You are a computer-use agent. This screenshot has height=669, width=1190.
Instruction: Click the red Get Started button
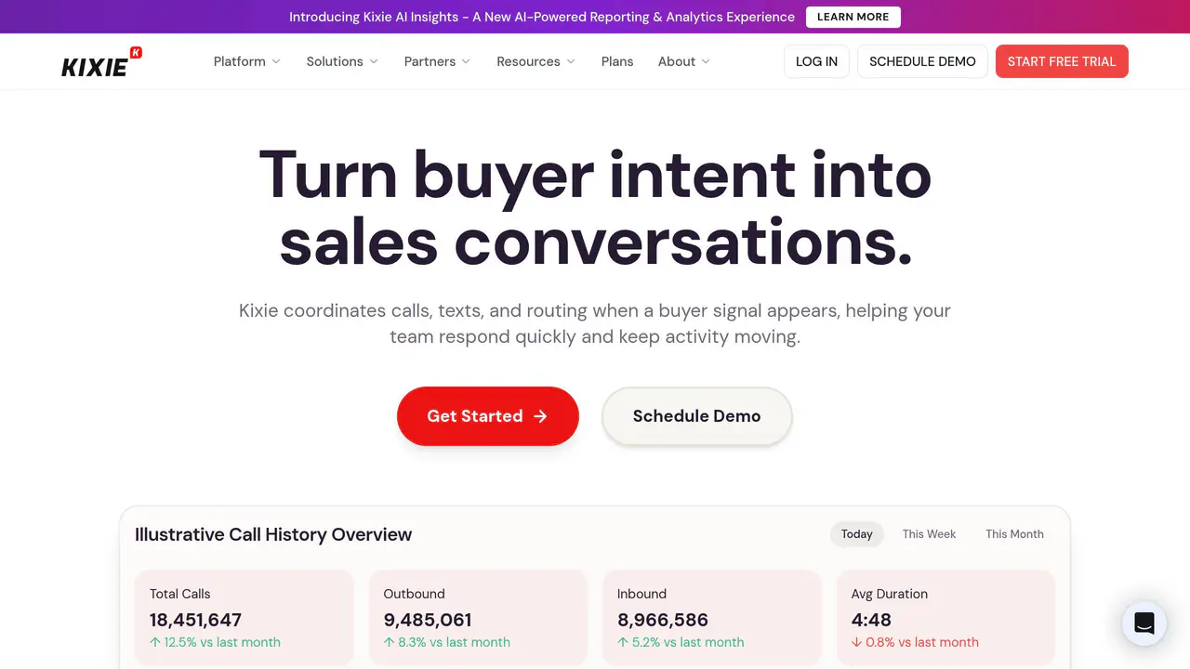(488, 416)
